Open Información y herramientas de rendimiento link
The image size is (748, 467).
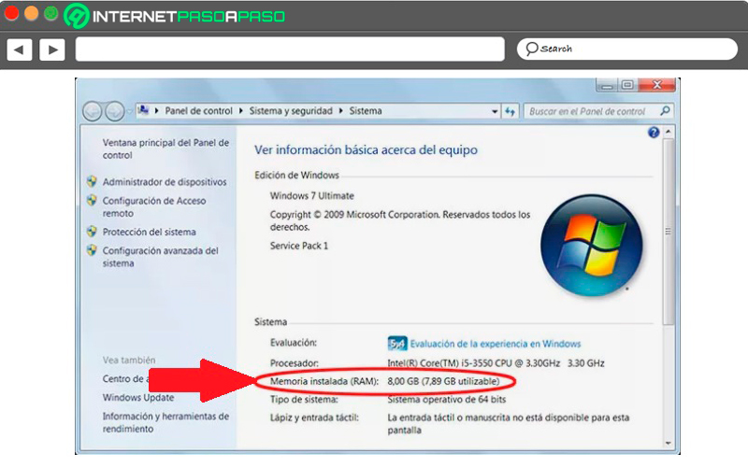point(165,422)
